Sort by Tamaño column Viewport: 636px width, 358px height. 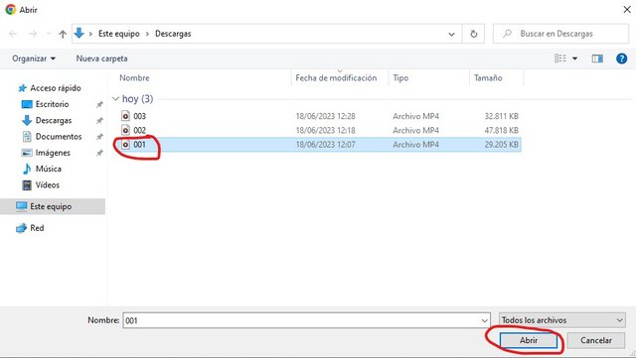coord(488,77)
